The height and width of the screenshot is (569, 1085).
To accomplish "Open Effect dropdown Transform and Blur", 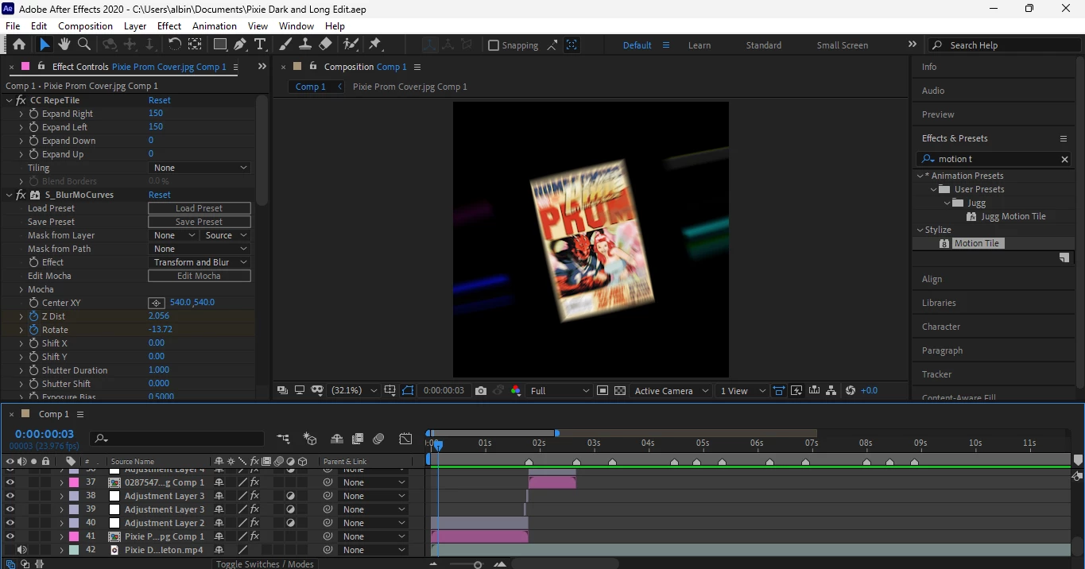I will [x=200, y=262].
